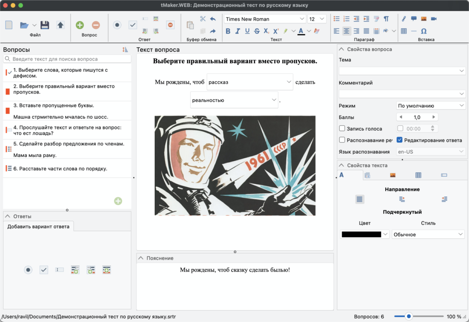Enable the Запись голоса checkbox
469x322 pixels.
coord(342,128)
